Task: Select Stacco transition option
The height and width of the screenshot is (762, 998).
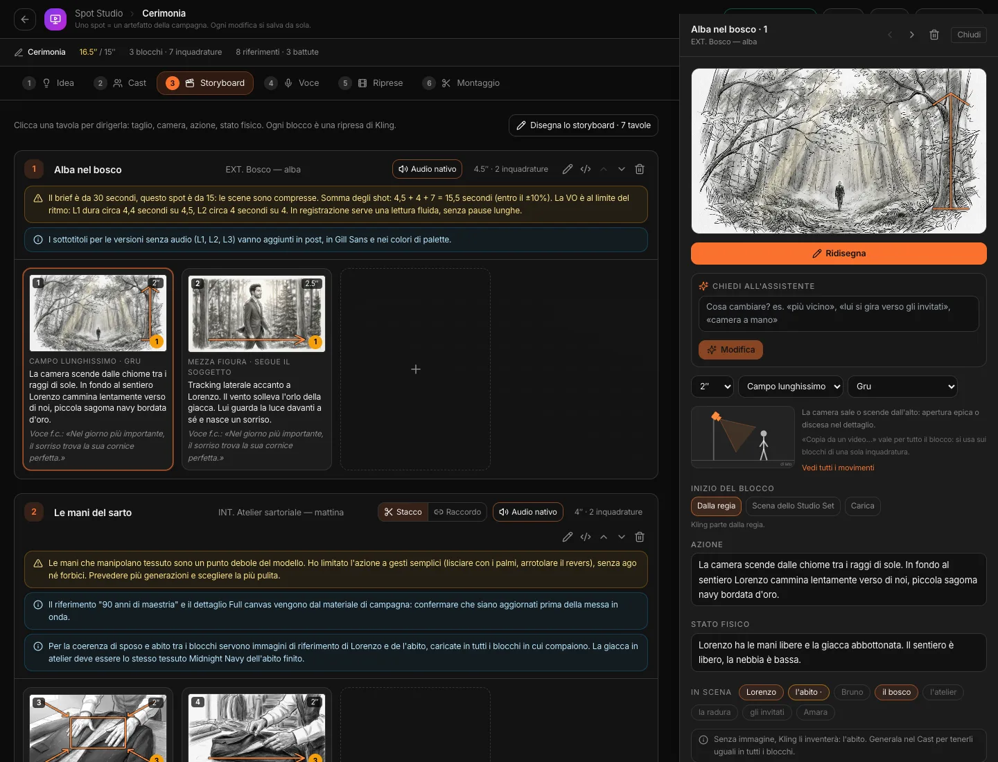Action: pos(403,512)
